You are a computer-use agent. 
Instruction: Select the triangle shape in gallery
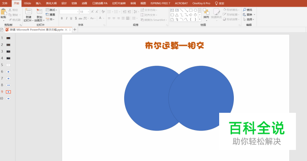click(177, 15)
